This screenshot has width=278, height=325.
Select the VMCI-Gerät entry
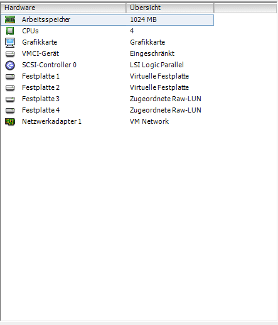[40, 53]
